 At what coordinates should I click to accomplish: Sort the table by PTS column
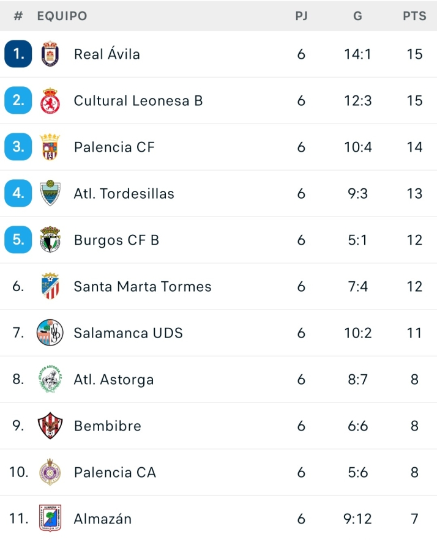coord(415,17)
